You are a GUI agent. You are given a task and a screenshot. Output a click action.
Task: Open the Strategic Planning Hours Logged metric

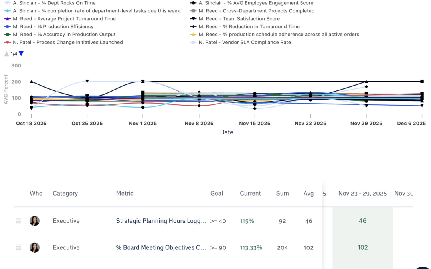(x=161, y=221)
